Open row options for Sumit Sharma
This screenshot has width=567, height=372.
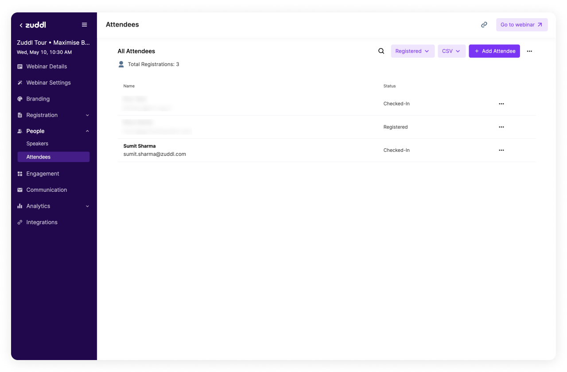(501, 150)
